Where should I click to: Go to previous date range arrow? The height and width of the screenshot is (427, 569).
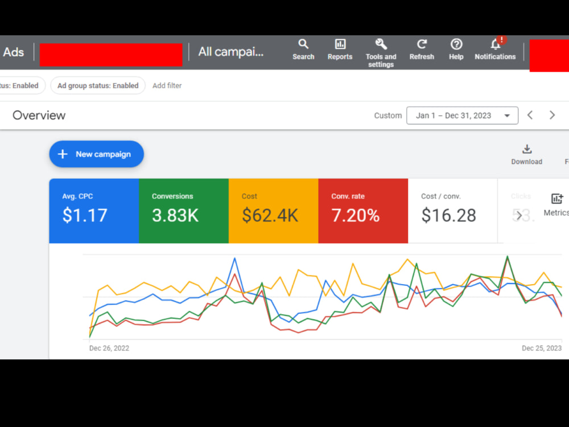pyautogui.click(x=530, y=115)
